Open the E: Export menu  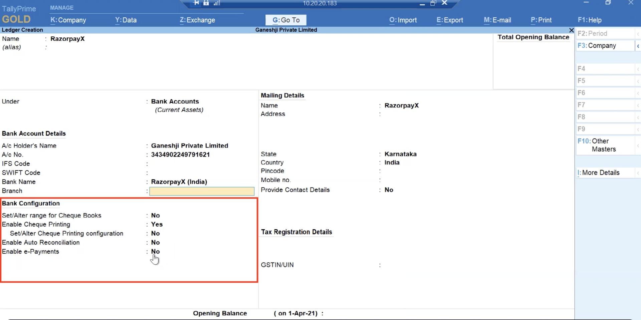pyautogui.click(x=450, y=20)
